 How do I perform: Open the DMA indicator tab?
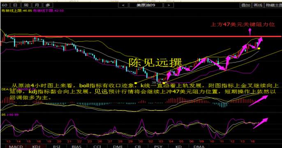pyautogui.click(x=199, y=146)
